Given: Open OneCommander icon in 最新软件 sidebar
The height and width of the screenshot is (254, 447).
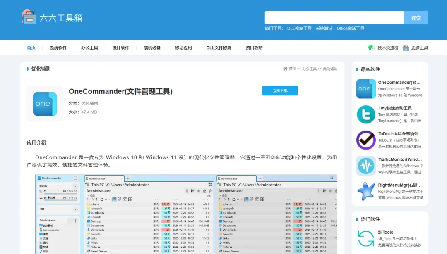Looking at the screenshot, I should (366, 89).
